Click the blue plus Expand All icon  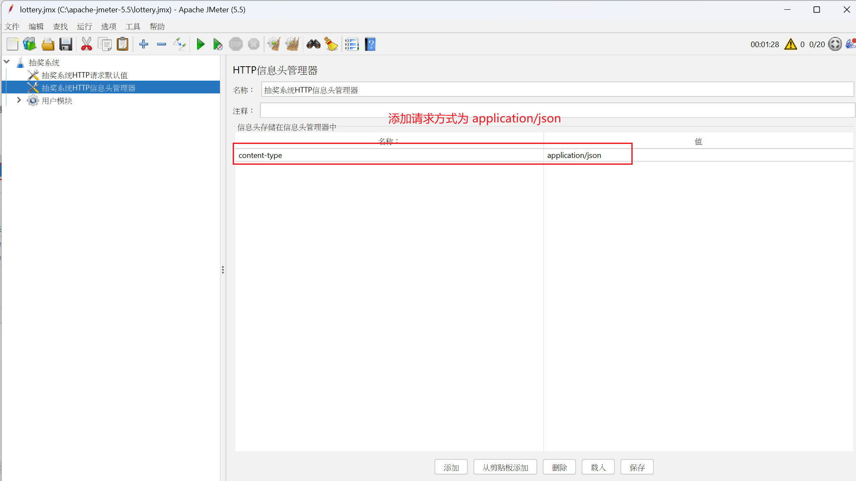point(144,44)
